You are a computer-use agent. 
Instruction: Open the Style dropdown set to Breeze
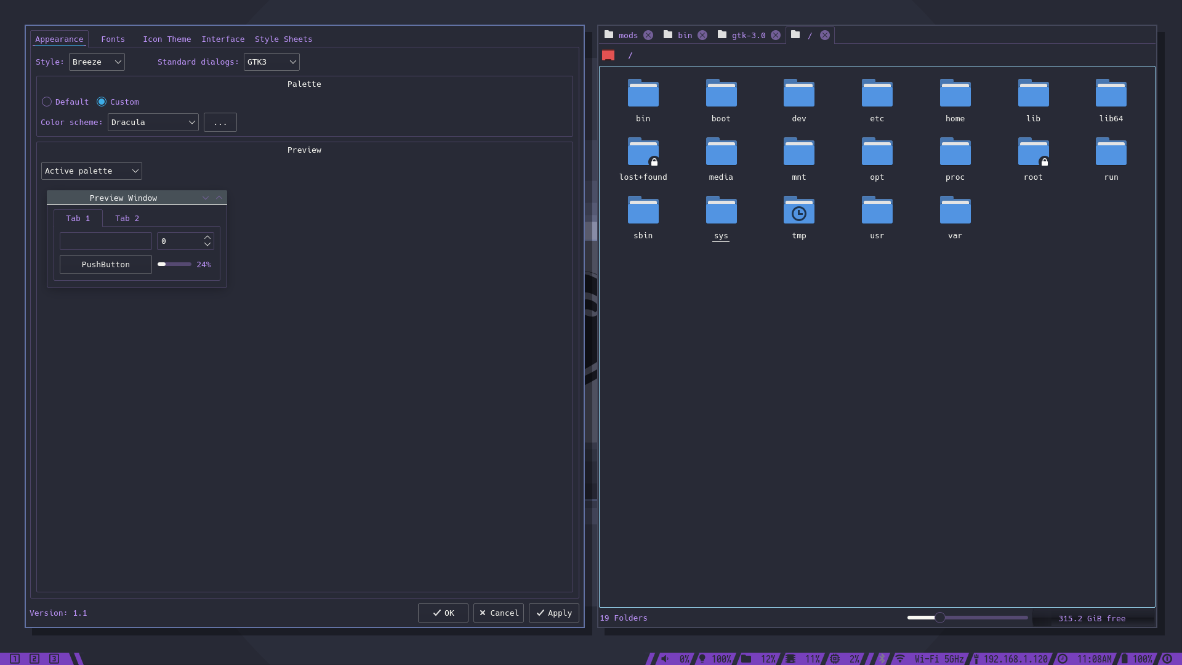tap(97, 62)
